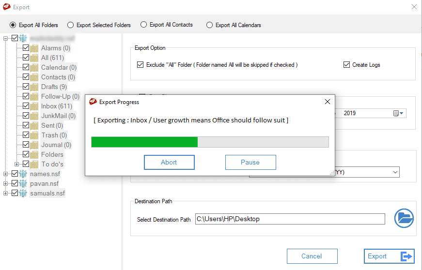Screen dimensions: 422x270
Task: Toggle the Create Logs checkbox
Action: (x=346, y=64)
